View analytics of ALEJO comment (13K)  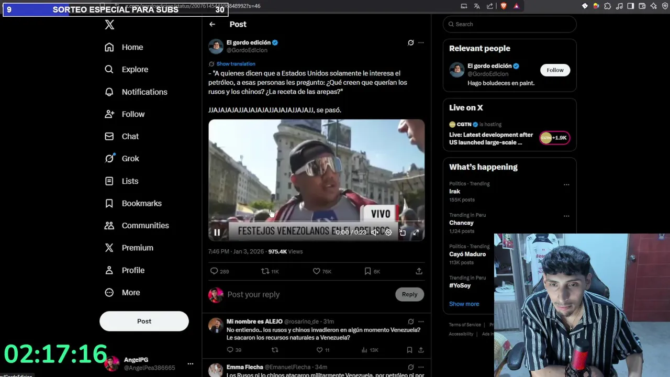click(370, 350)
